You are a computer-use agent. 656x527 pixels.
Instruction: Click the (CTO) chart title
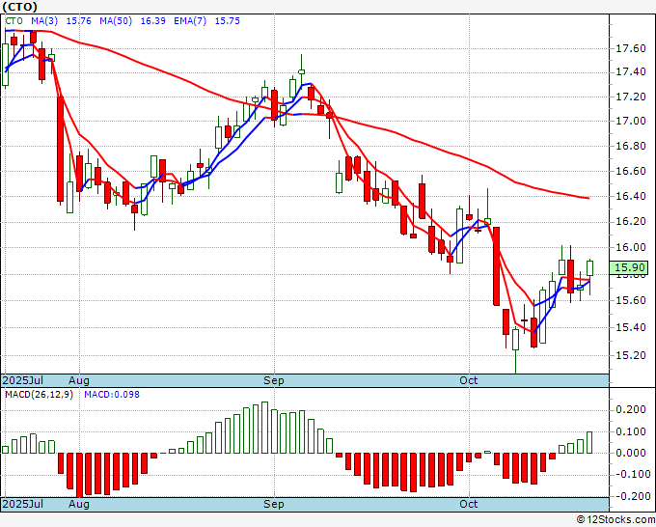(x=19, y=7)
